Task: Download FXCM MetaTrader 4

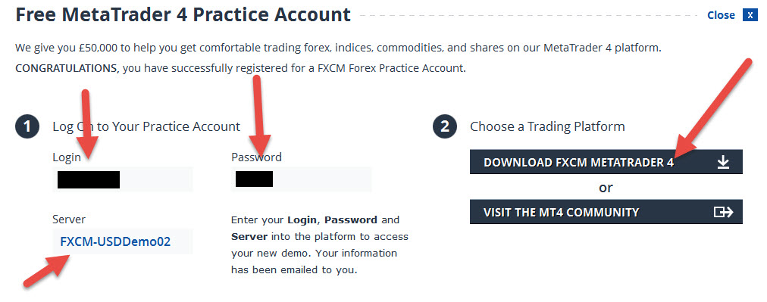Action: tap(606, 162)
